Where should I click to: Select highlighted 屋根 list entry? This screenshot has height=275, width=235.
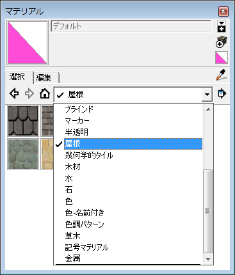pos(133,144)
